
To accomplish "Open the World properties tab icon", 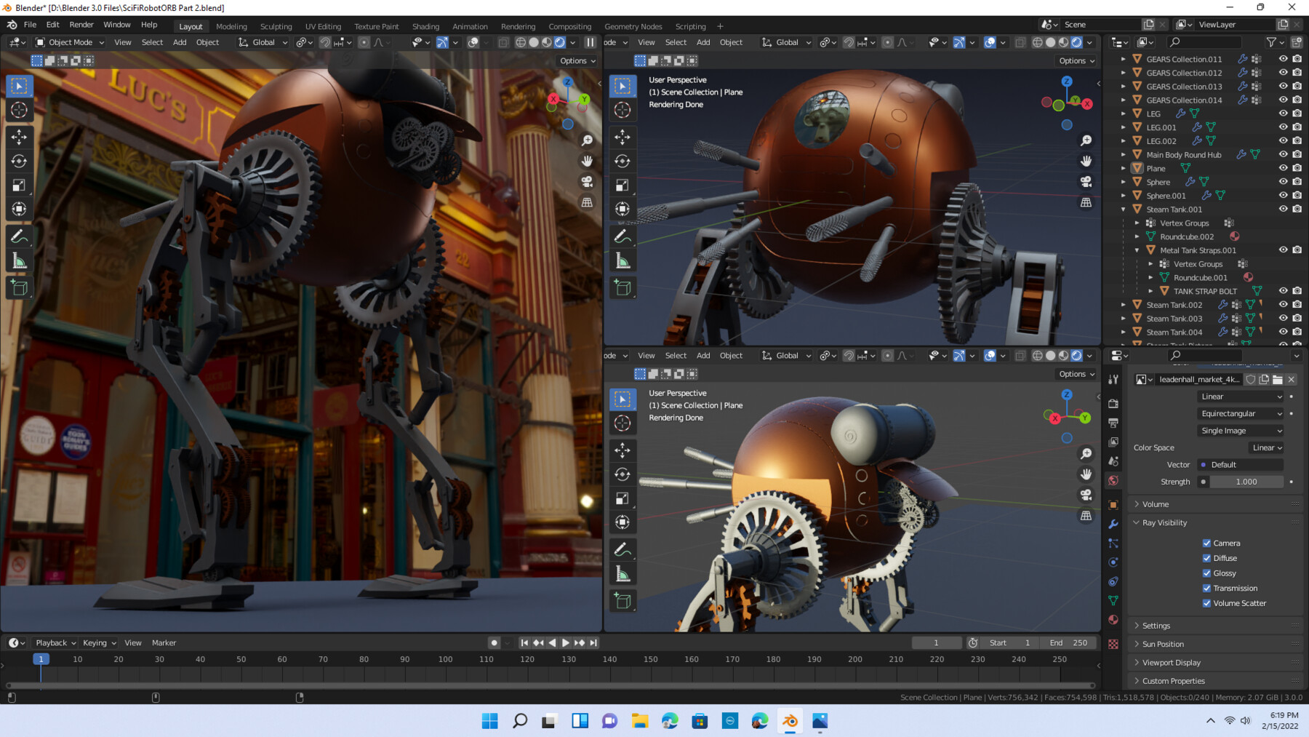I will (x=1113, y=481).
